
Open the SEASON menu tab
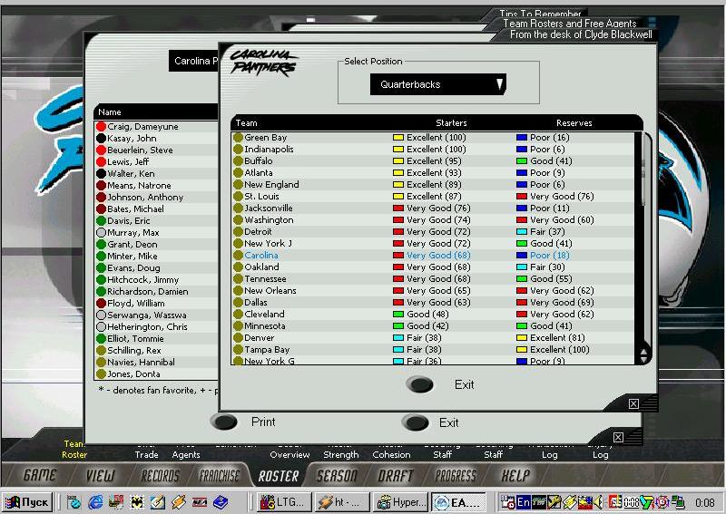tap(336, 476)
